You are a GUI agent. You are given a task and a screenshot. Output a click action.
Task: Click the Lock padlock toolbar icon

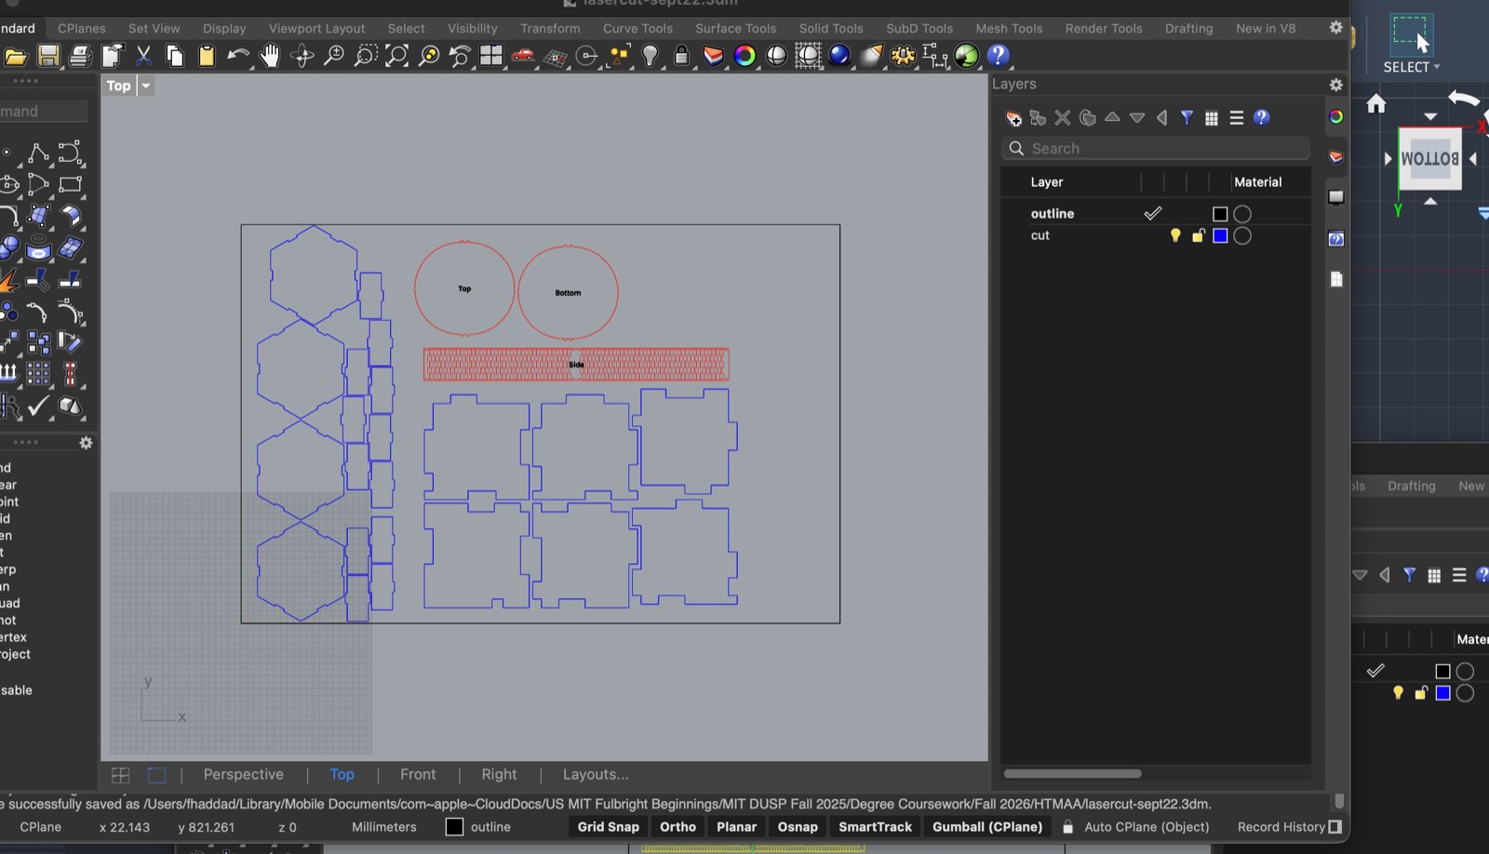pos(681,57)
